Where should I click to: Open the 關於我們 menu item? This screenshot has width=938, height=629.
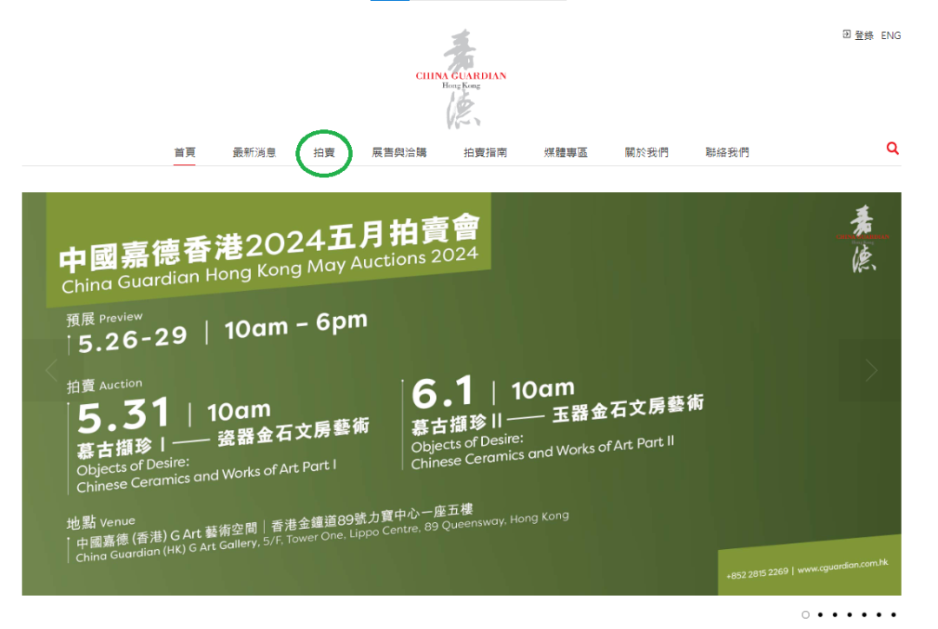(x=647, y=153)
